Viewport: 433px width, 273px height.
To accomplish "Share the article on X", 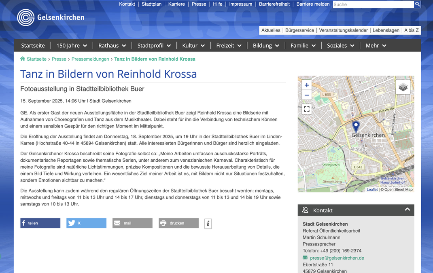I will point(86,223).
